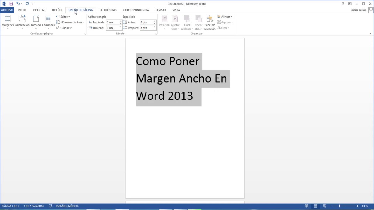Open the Columnas layout menu
374x210 pixels.
pos(48,22)
